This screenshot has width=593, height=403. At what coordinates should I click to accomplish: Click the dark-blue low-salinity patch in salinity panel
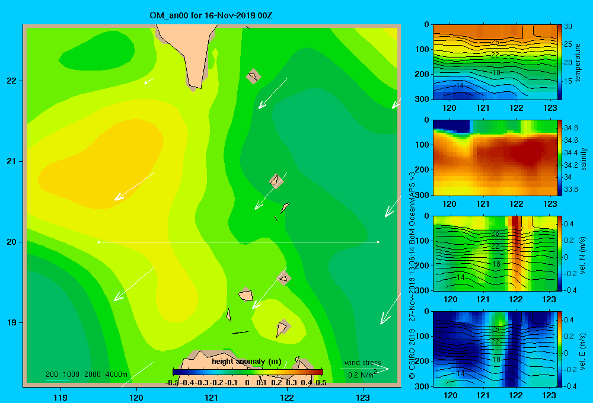tap(452, 126)
